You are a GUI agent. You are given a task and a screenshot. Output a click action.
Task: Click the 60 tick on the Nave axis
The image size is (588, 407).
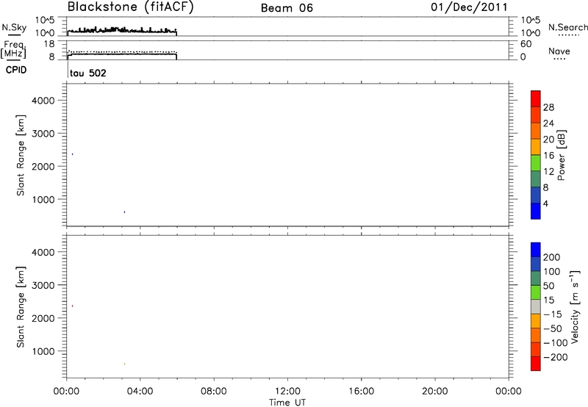(526, 44)
